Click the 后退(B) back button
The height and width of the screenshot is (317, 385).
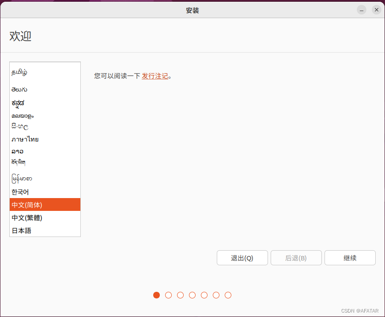pyautogui.click(x=296, y=258)
